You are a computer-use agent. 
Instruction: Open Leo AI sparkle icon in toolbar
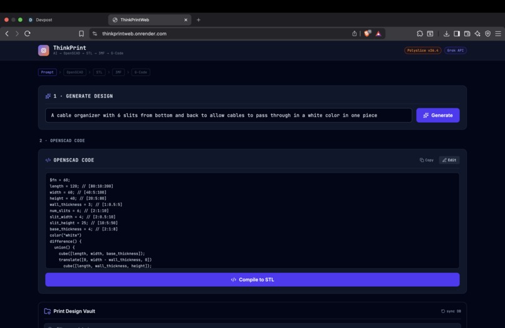click(477, 33)
